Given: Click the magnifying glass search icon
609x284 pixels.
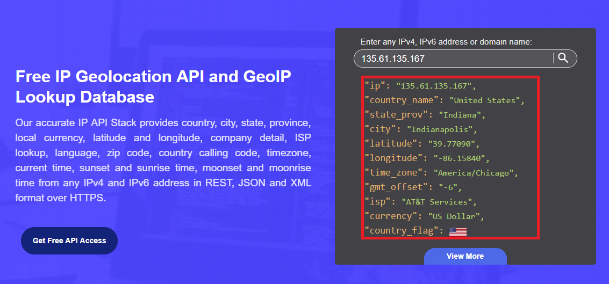Looking at the screenshot, I should point(563,58).
